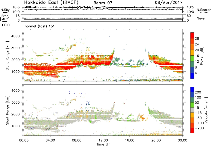Viewport: 211px width, 146px height.
Task: Click the '1000' tick on velocity panel
Action: click(x=15, y=126)
